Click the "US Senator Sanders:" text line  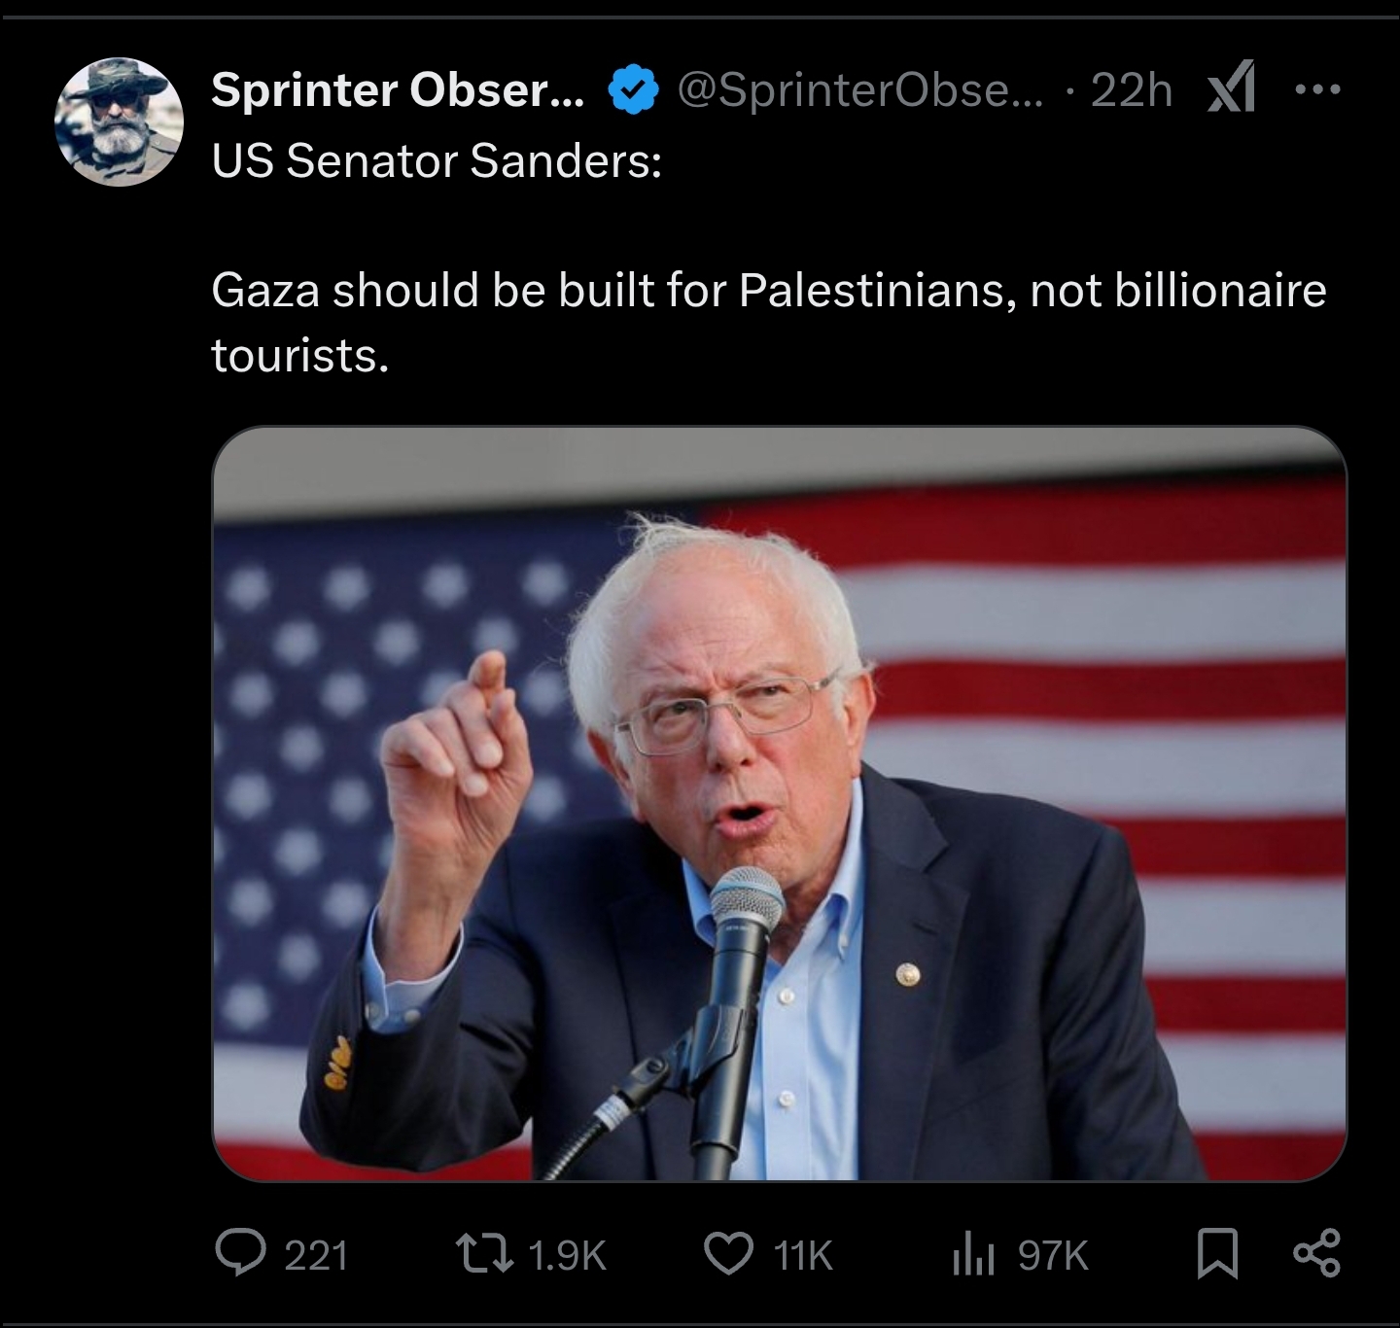coord(437,160)
